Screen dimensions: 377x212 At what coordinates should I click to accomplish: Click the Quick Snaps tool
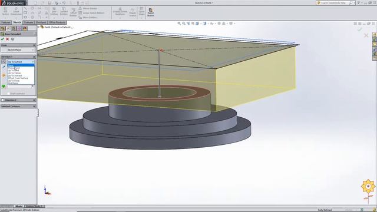(141, 12)
